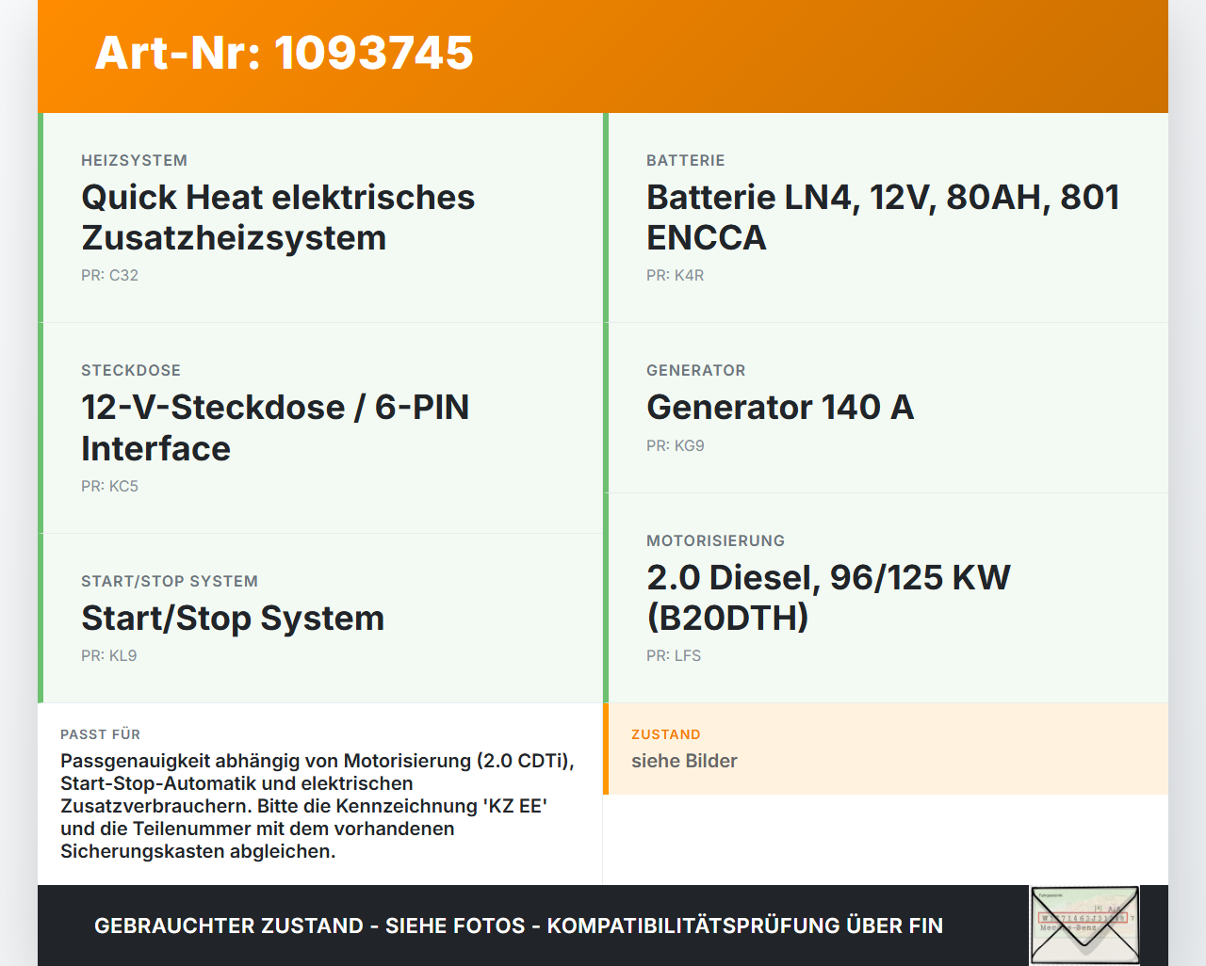
Task: Select the code 'PR: KL9'
Action: pyautogui.click(x=109, y=655)
